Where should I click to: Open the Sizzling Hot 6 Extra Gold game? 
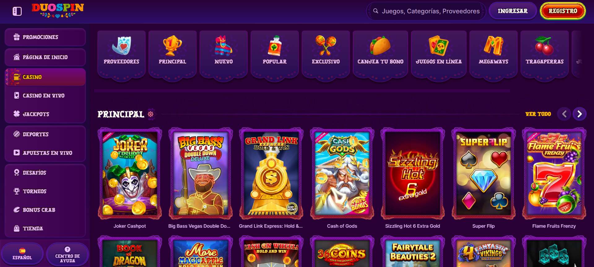[x=413, y=173]
